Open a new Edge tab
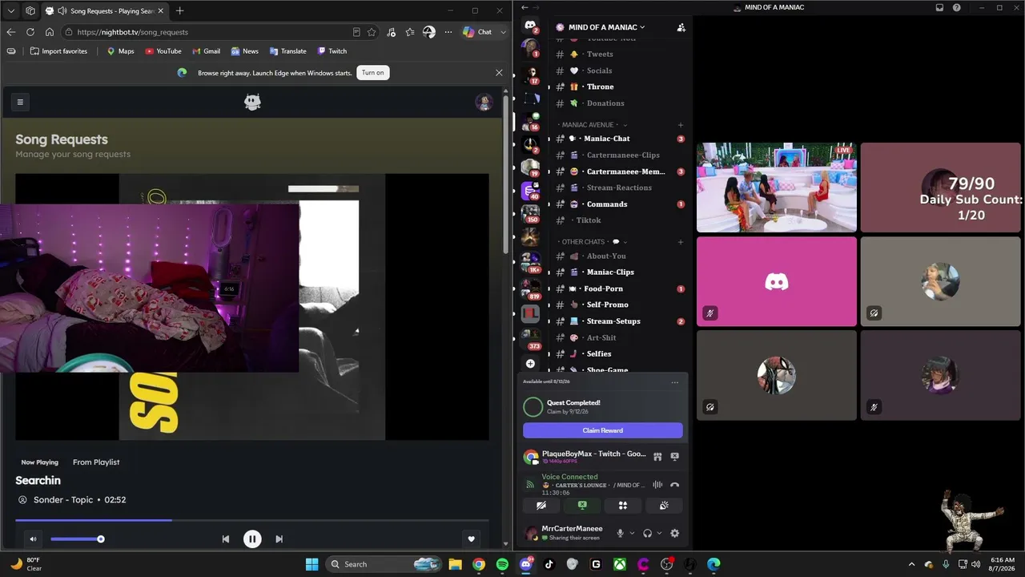This screenshot has height=577, width=1025. tap(179, 10)
